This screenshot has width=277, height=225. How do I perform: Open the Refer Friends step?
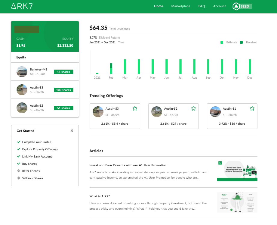pyautogui.click(x=31, y=171)
